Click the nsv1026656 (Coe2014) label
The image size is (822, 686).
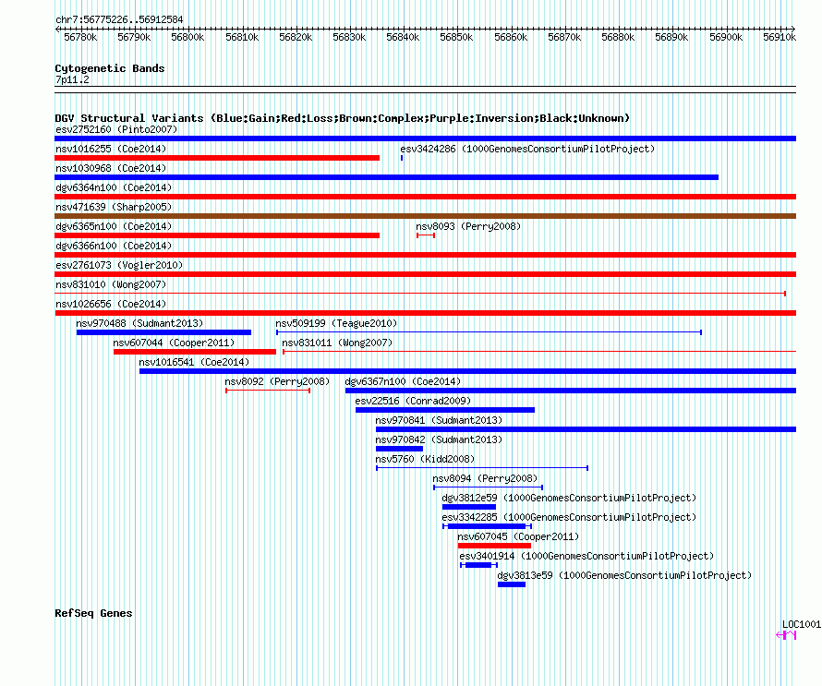111,304
